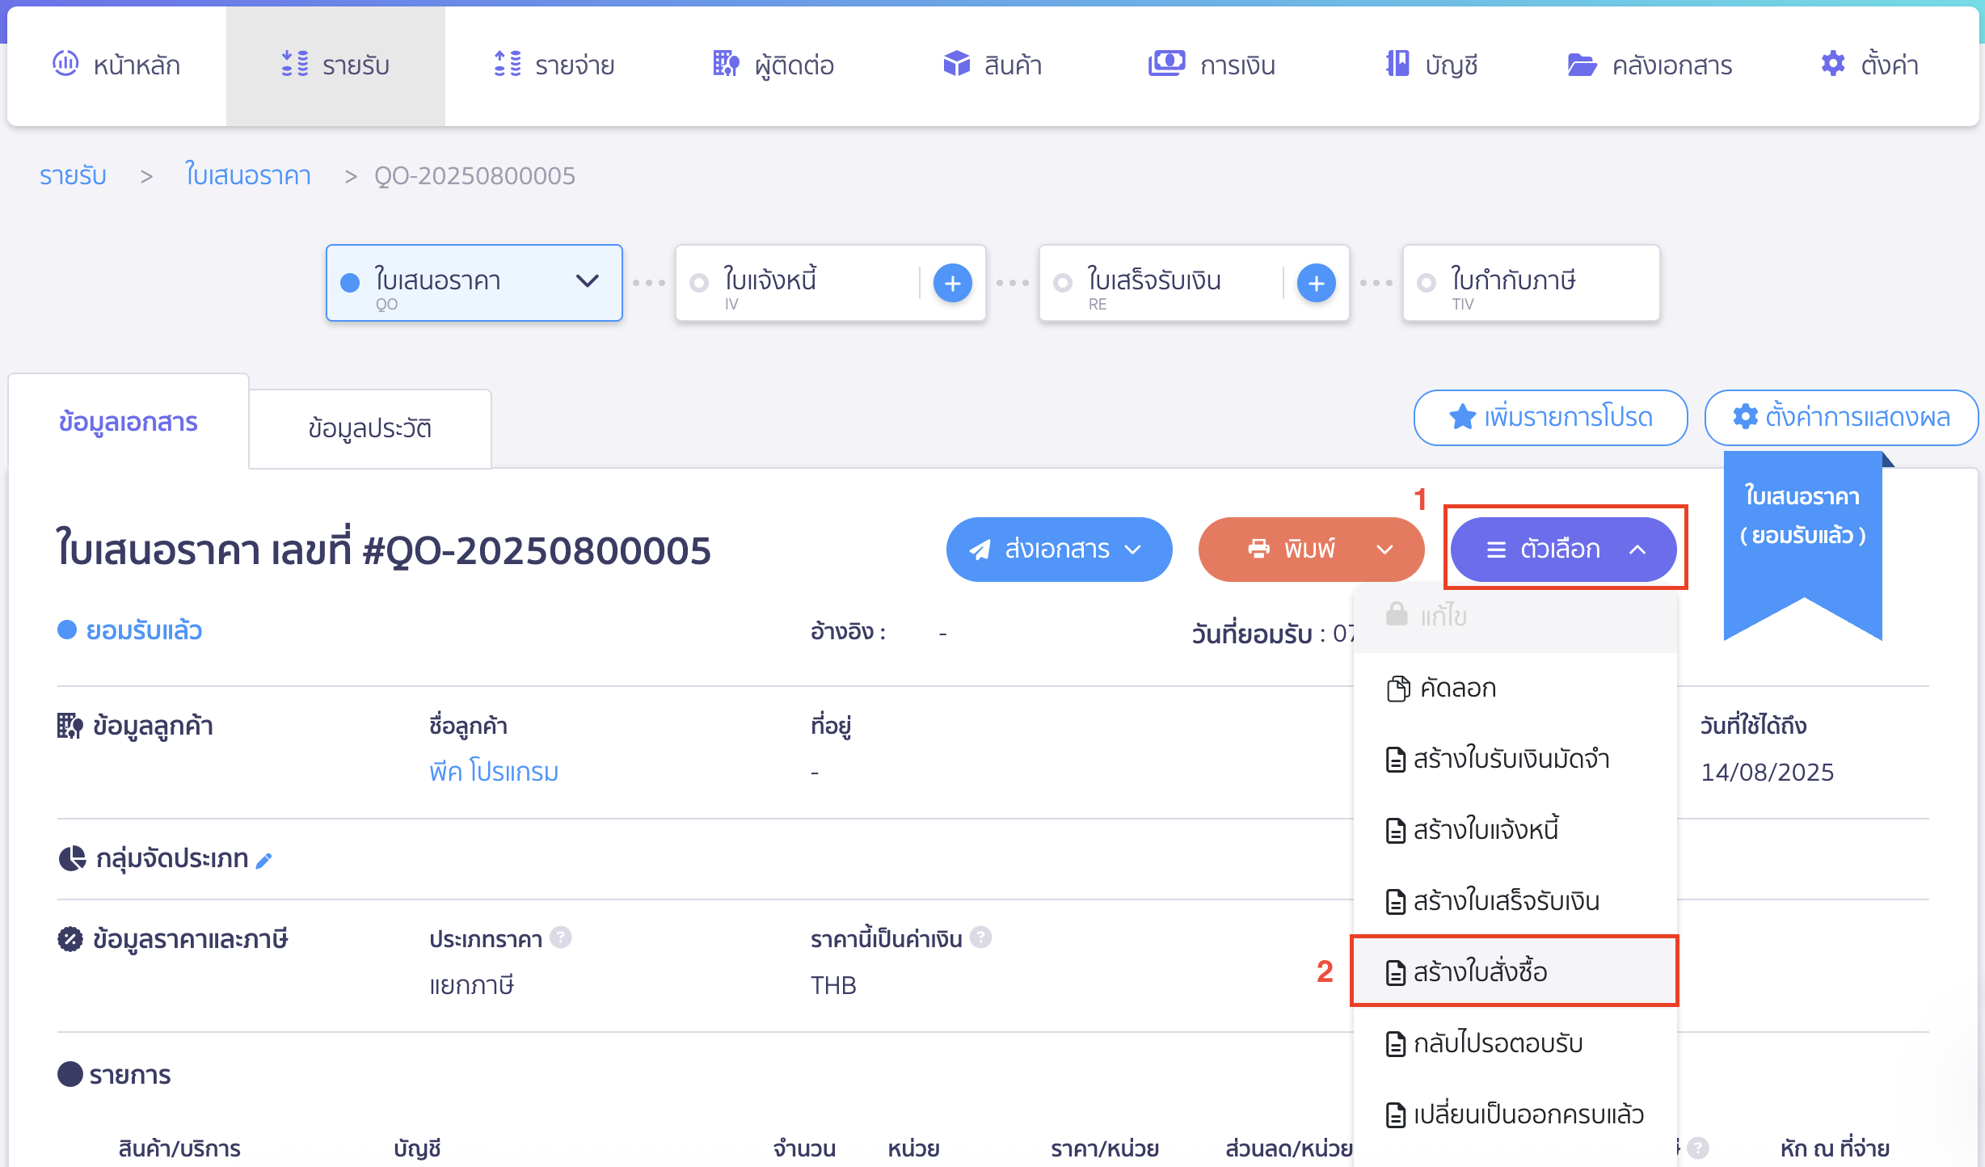Click the กลุ่มจัดประเภท pie chart icon
The image size is (1985, 1167).
coord(72,858)
